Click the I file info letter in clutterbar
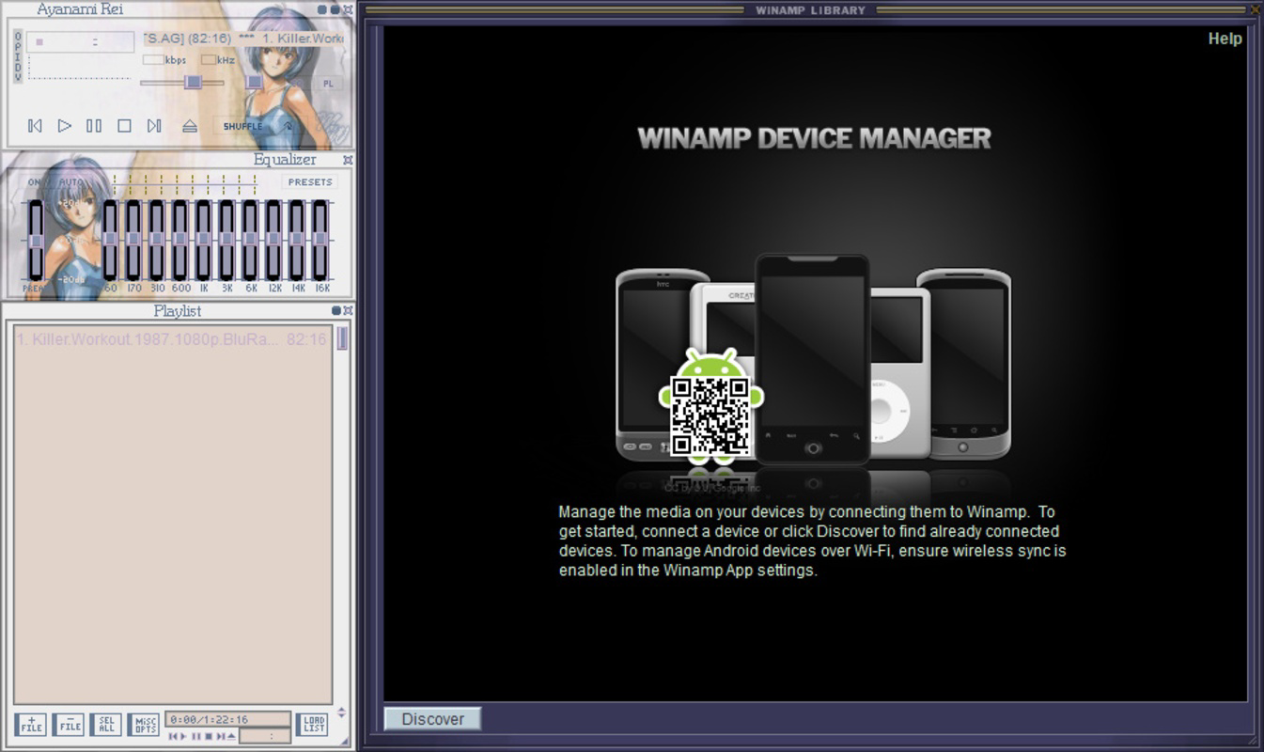This screenshot has width=1264, height=752. [18, 57]
